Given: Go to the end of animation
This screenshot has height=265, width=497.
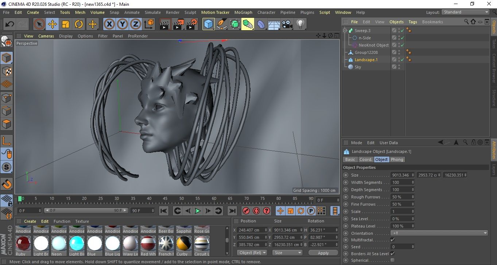Looking at the screenshot, I should pyautogui.click(x=232, y=211).
